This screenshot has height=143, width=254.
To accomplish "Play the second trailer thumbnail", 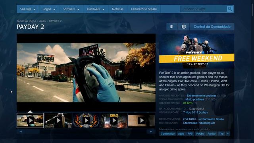I will pos(58,120).
